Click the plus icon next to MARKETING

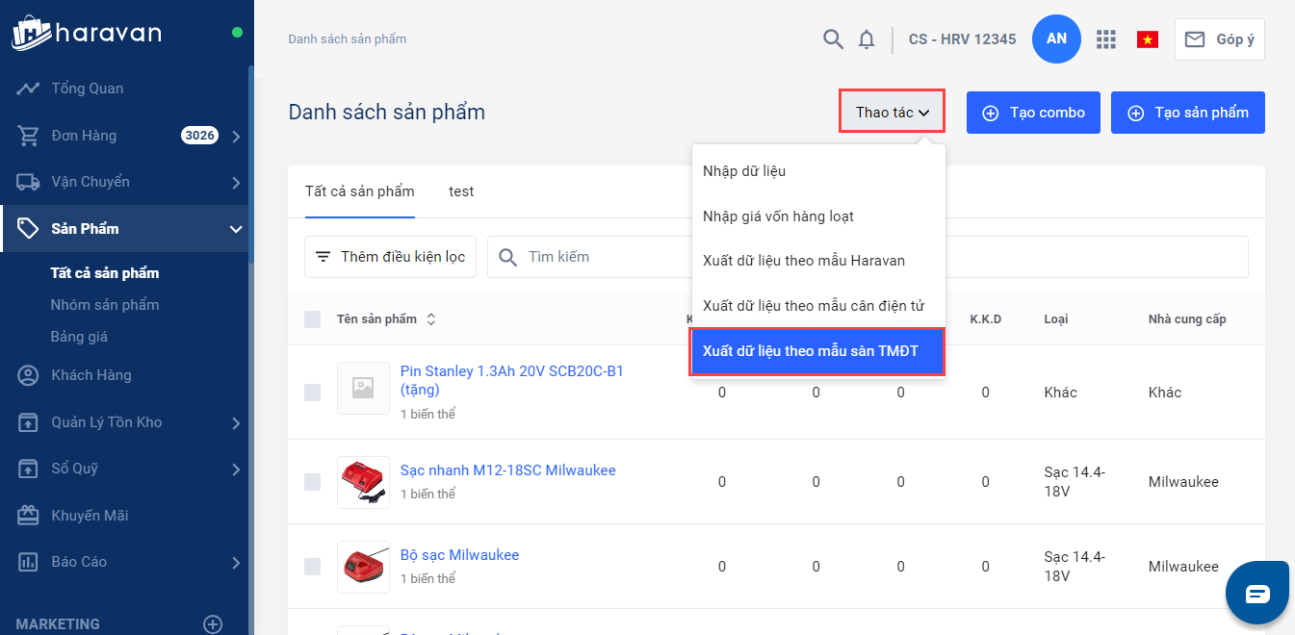click(x=213, y=624)
